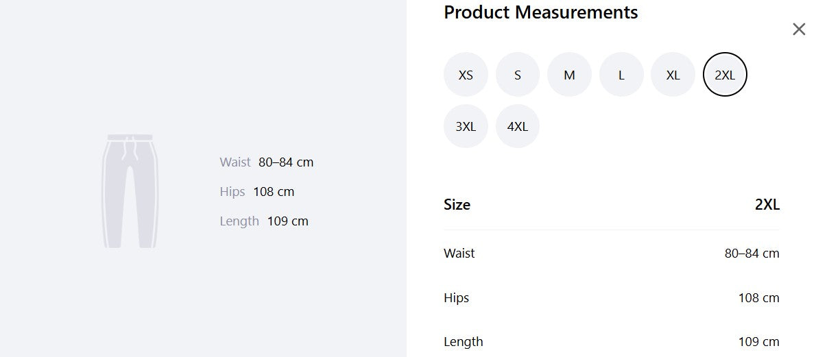816x357 pixels.
Task: Switch to size 4XL
Action: [x=517, y=126]
